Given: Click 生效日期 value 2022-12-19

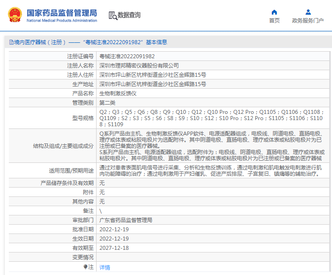Looking at the screenshot, I should 114,239.
